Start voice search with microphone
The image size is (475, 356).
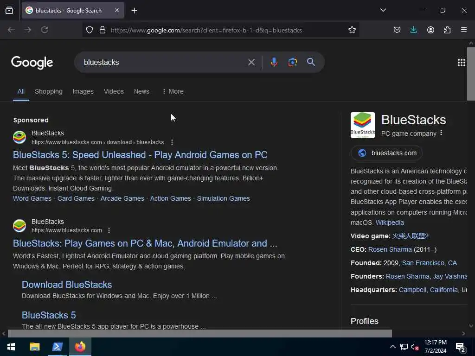coord(274,62)
